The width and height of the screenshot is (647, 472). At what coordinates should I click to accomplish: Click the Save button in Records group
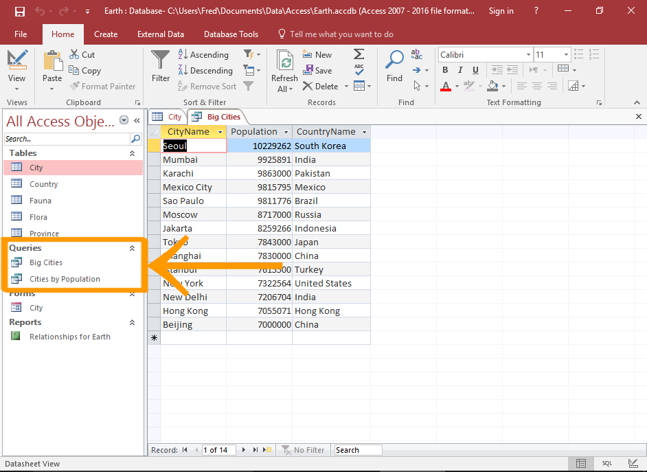[318, 70]
